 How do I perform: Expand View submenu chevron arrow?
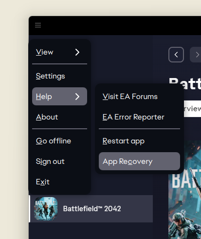[x=77, y=52]
